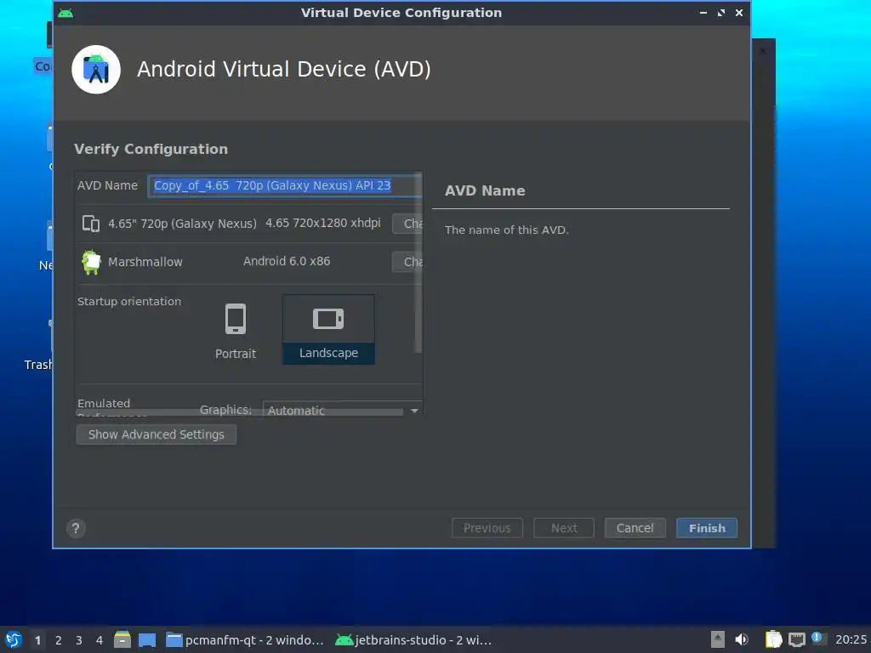Click the horizontal scrollbar of configuration panel

point(239,412)
